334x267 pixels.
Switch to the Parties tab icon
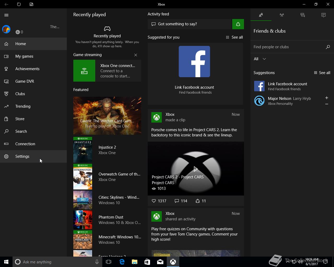(x=282, y=15)
